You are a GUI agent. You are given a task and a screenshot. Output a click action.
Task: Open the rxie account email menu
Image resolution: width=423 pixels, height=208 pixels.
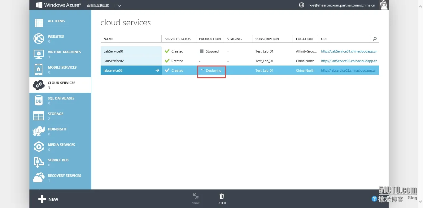(x=342, y=5)
